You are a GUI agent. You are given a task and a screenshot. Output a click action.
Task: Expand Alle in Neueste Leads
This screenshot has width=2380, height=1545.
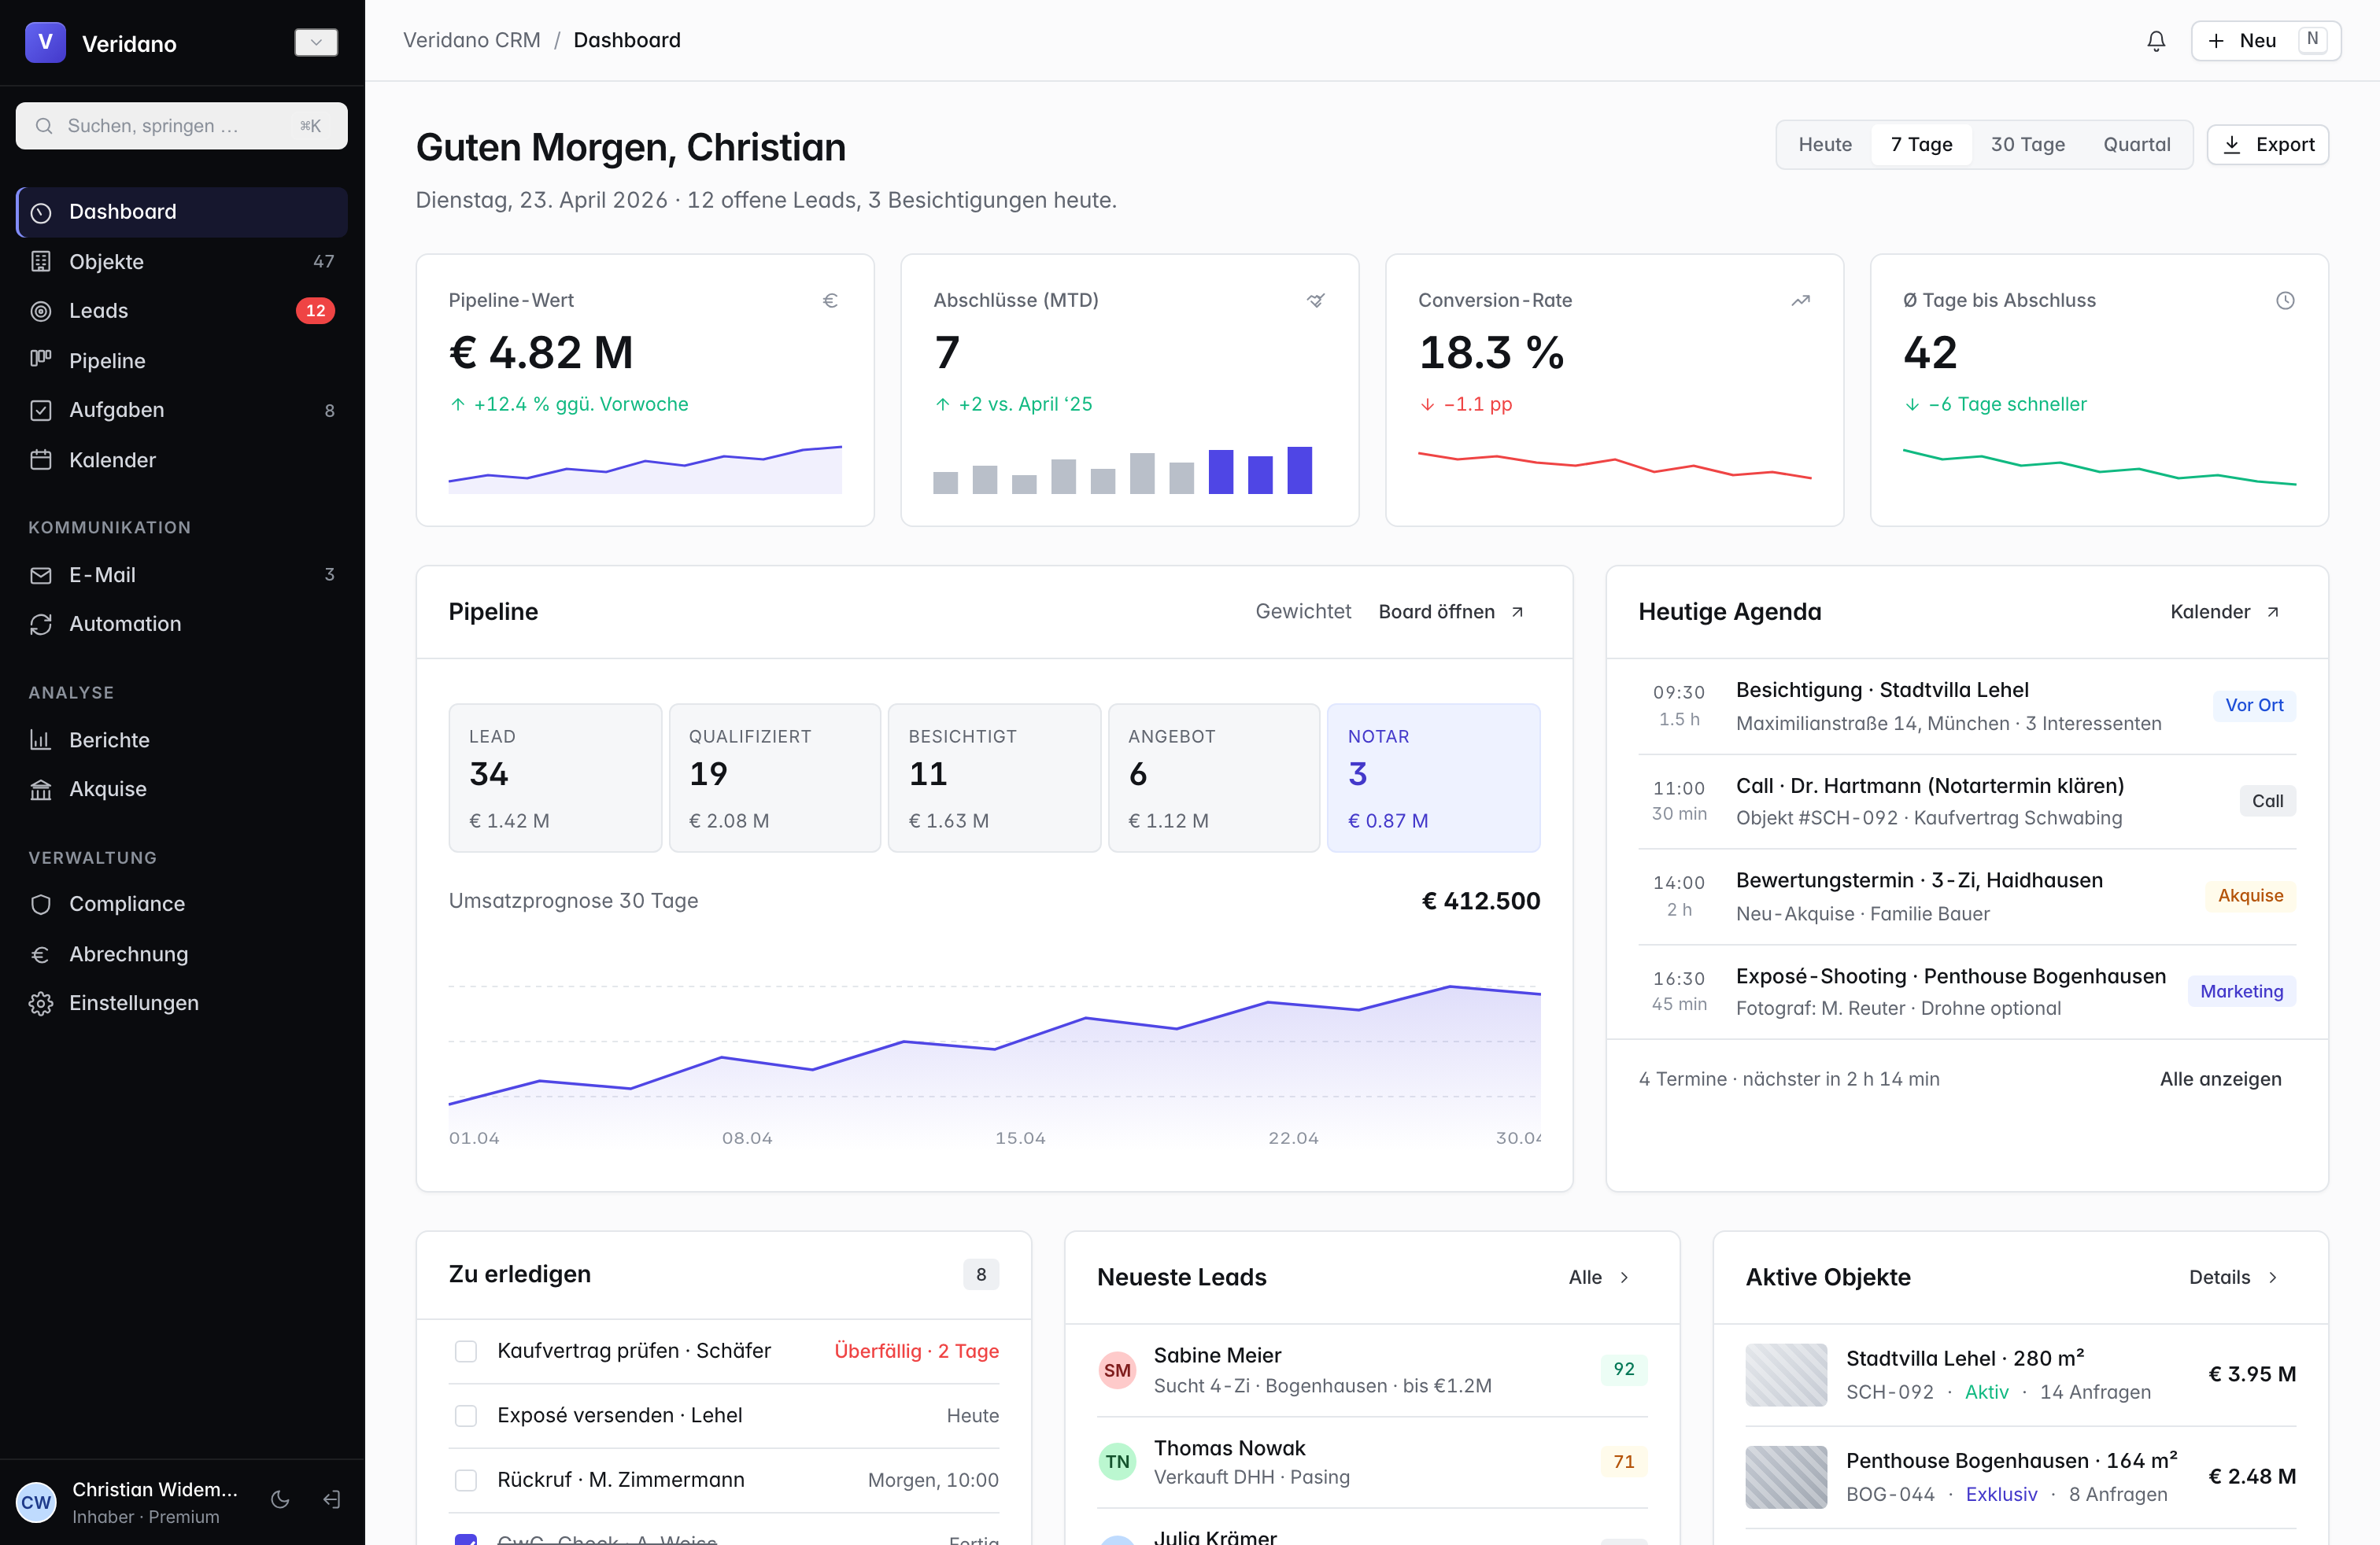coord(1599,1278)
